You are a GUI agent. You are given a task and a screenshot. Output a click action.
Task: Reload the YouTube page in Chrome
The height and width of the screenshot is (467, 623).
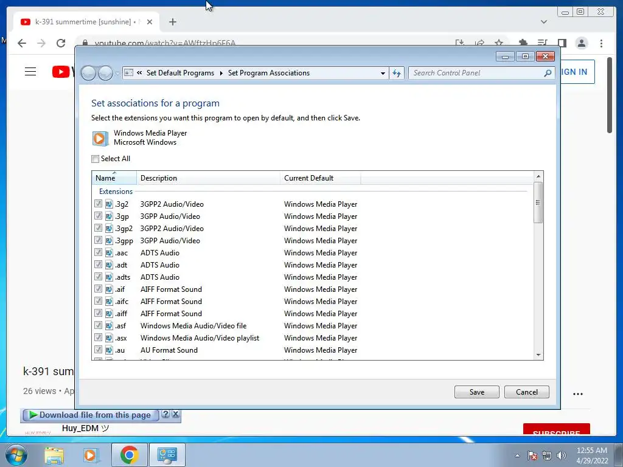61,43
